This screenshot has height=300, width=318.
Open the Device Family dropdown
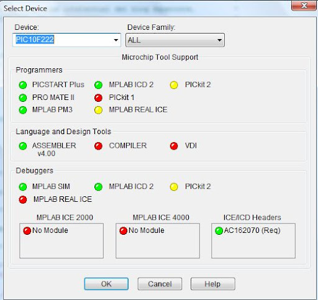click(175, 40)
